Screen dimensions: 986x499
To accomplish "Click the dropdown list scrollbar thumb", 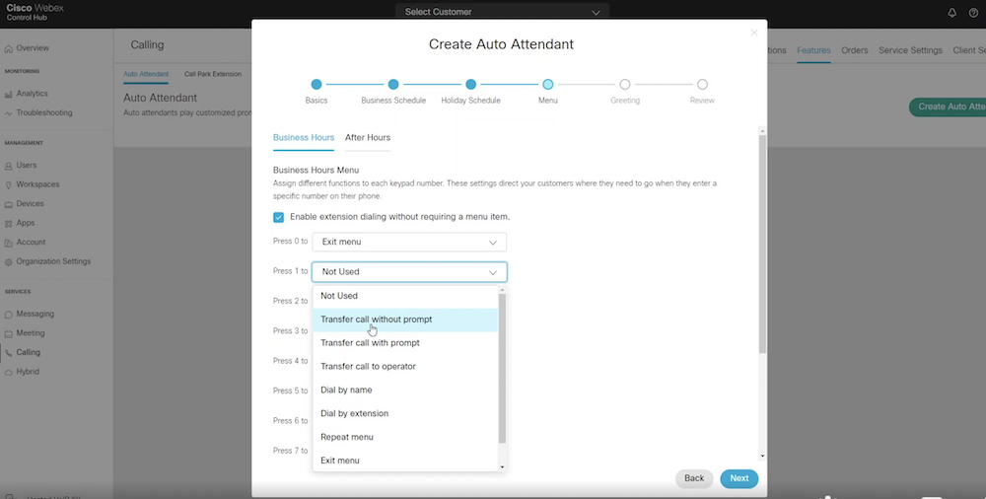I will pyautogui.click(x=502, y=369).
